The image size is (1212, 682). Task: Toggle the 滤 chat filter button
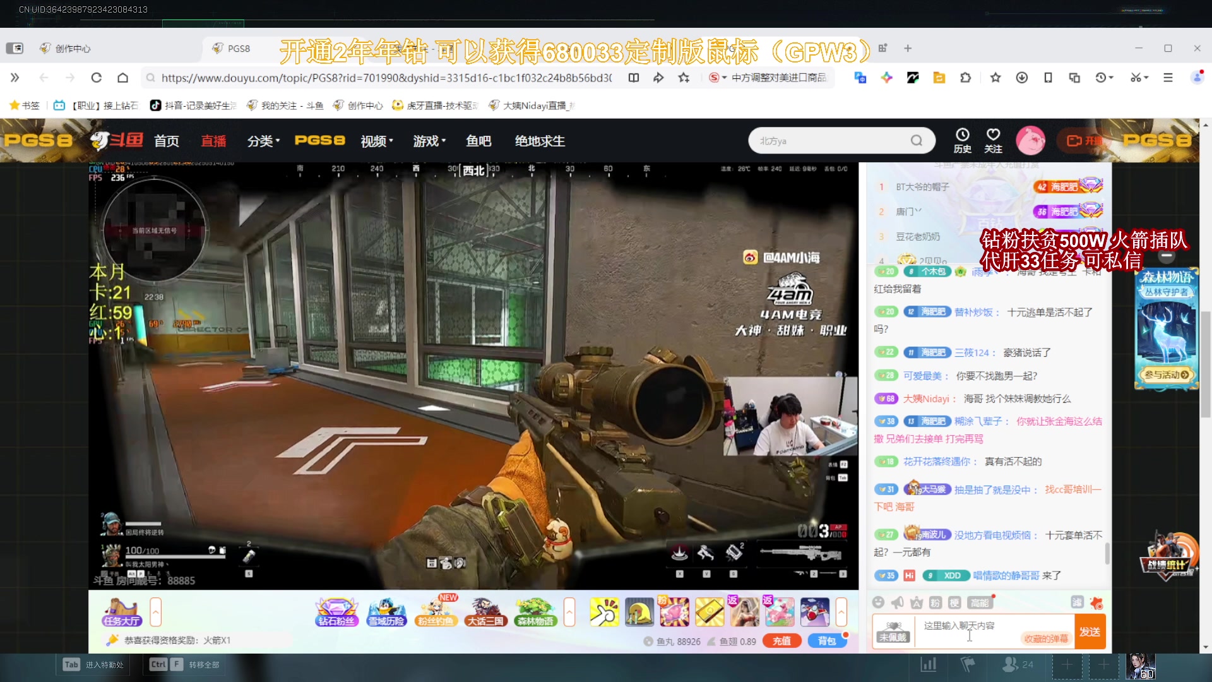1077,602
